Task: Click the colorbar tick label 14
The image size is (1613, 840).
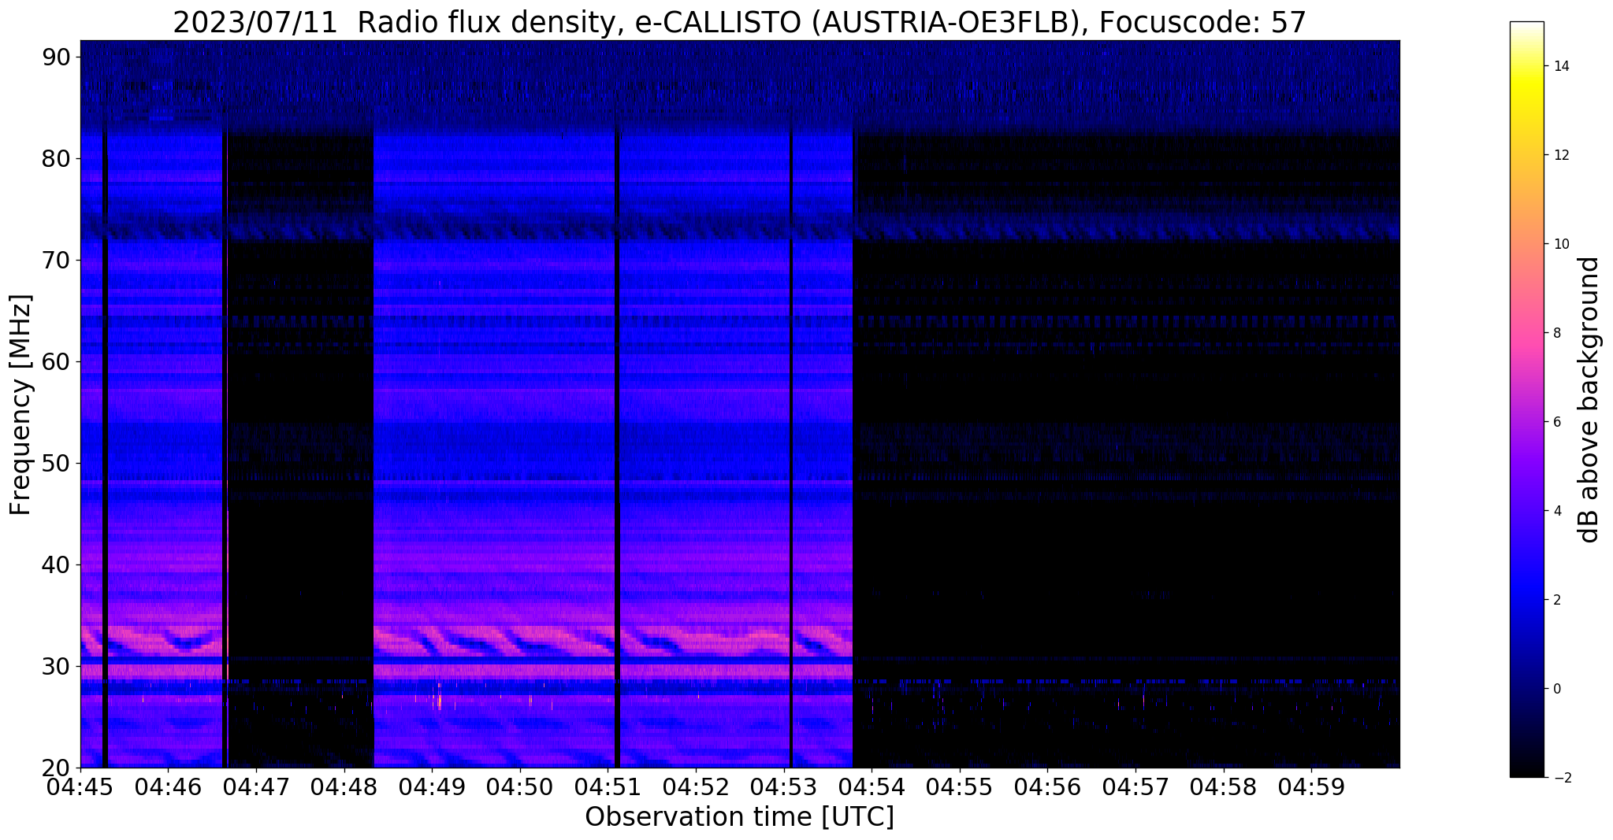Action: (1559, 66)
